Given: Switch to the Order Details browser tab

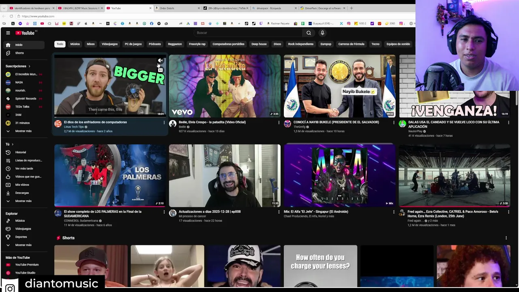Looking at the screenshot, I should [x=177, y=8].
